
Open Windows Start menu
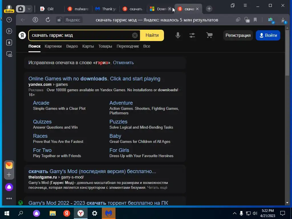point(7,213)
